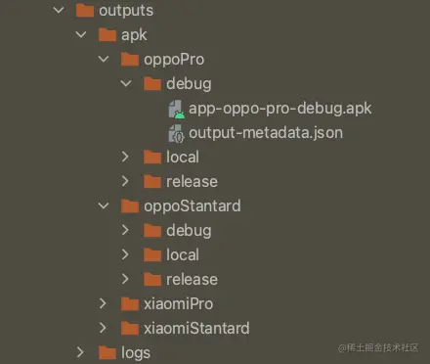Click the output-metadata.json file icon
The image size is (430, 364).
pos(177,133)
